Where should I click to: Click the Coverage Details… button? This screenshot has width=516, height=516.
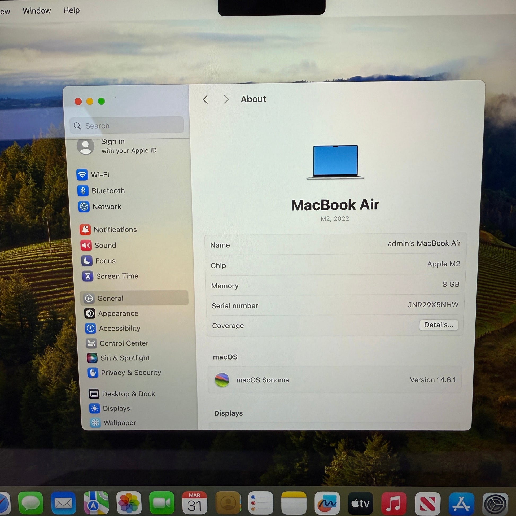click(x=439, y=325)
